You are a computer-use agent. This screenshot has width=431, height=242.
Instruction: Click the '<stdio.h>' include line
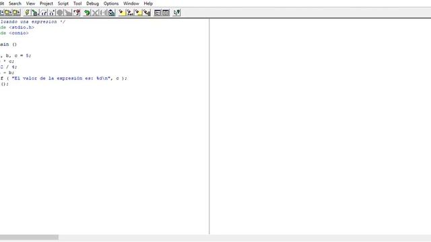click(x=17, y=28)
